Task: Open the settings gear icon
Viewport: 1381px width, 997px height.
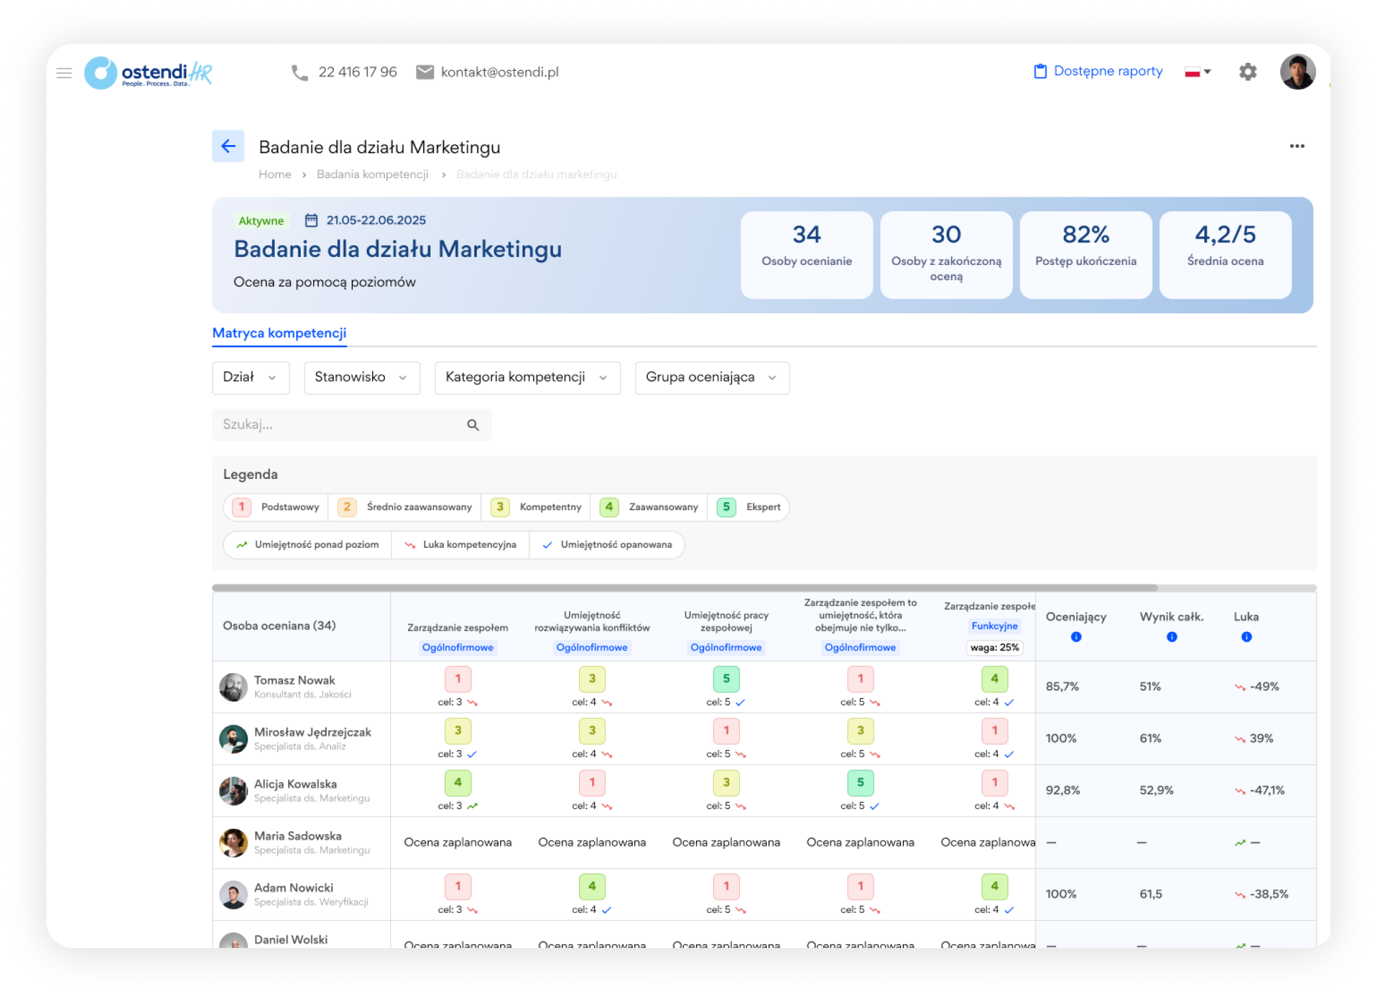Action: pyautogui.click(x=1247, y=72)
